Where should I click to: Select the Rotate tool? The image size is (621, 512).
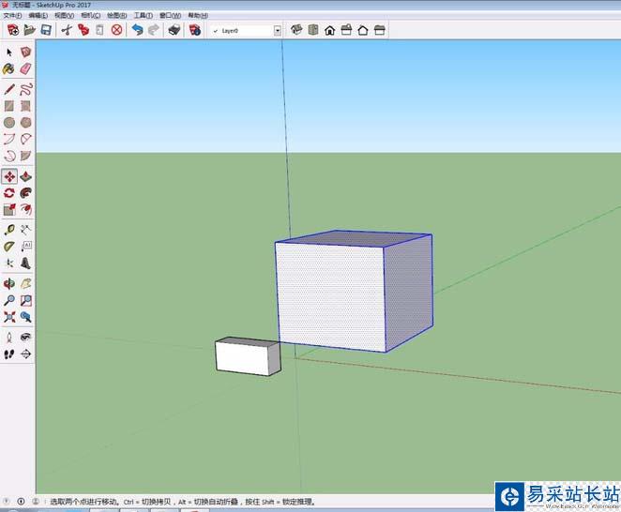[x=9, y=193]
